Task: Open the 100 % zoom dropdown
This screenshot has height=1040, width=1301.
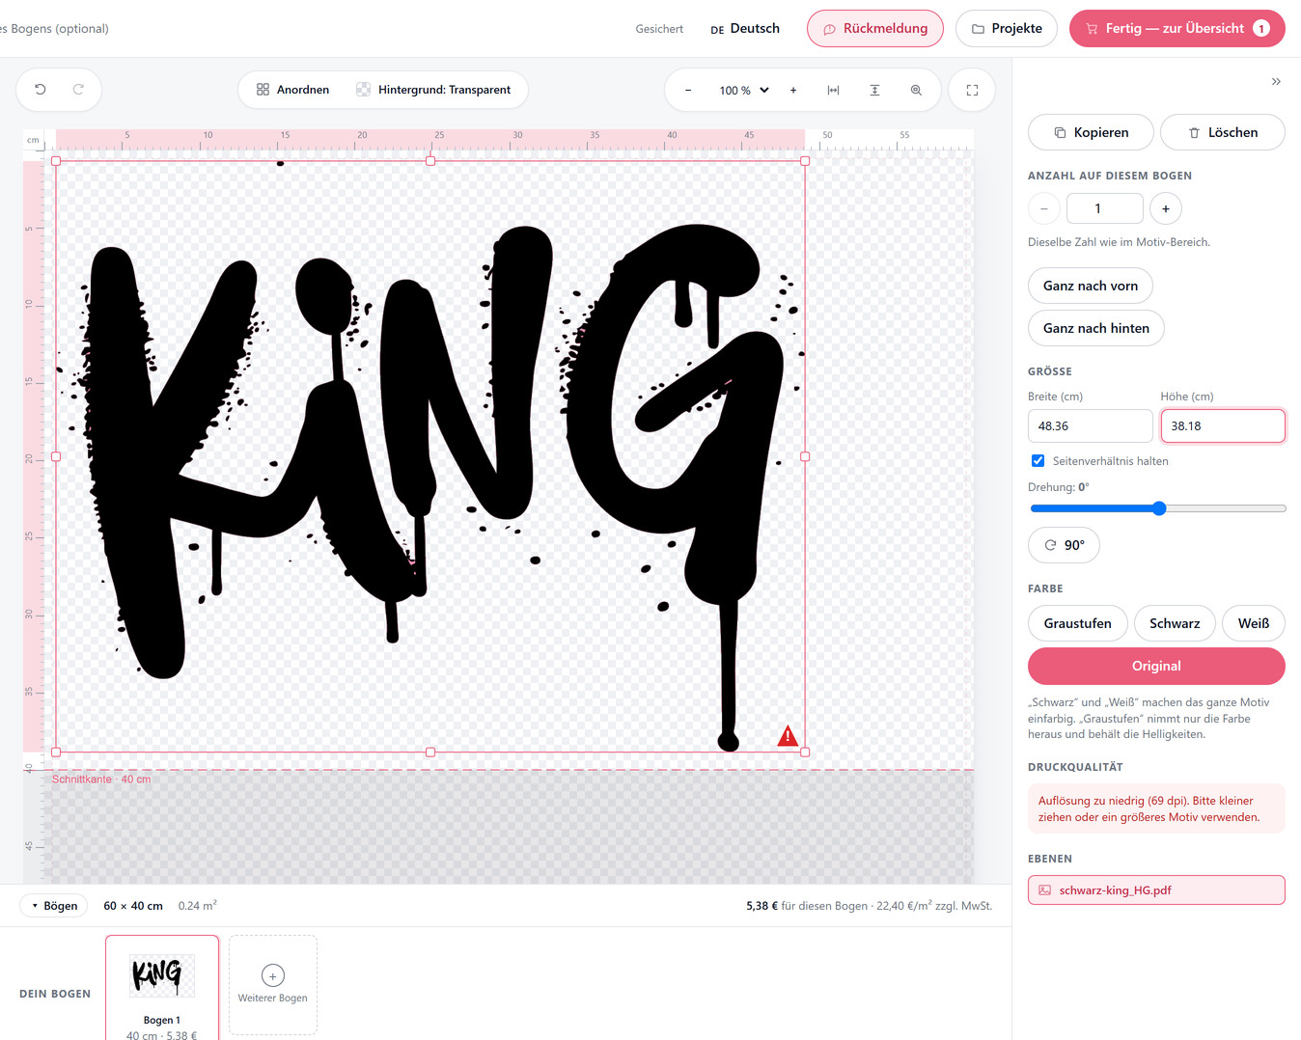Action: pos(744,90)
